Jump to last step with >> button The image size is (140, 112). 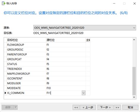tap(117, 107)
